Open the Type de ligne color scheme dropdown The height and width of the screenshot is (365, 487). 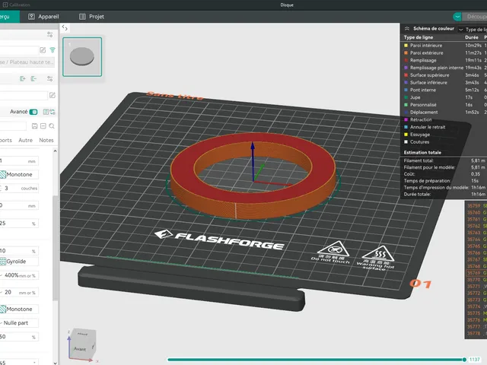click(473, 30)
